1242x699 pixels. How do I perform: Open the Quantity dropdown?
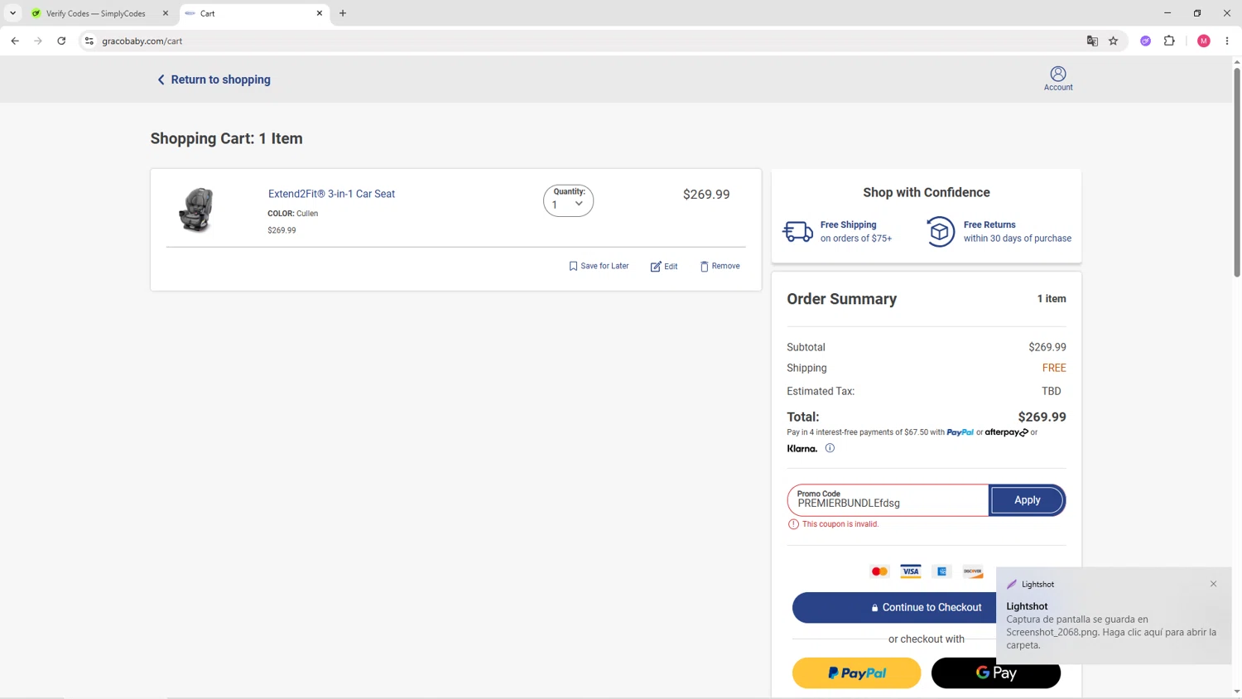point(568,200)
